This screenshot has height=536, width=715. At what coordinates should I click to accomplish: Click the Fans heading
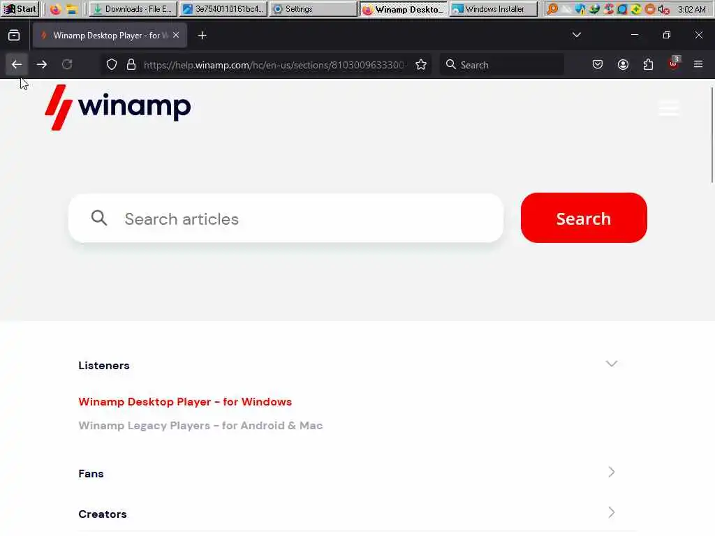(x=91, y=474)
